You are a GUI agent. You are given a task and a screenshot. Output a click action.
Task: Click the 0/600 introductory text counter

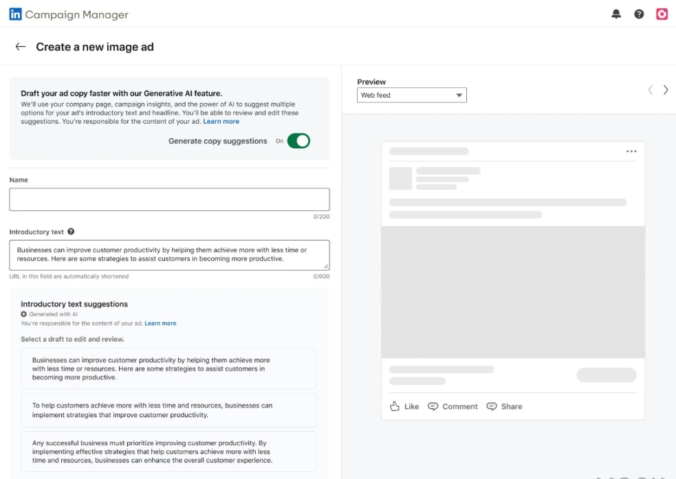[322, 276]
